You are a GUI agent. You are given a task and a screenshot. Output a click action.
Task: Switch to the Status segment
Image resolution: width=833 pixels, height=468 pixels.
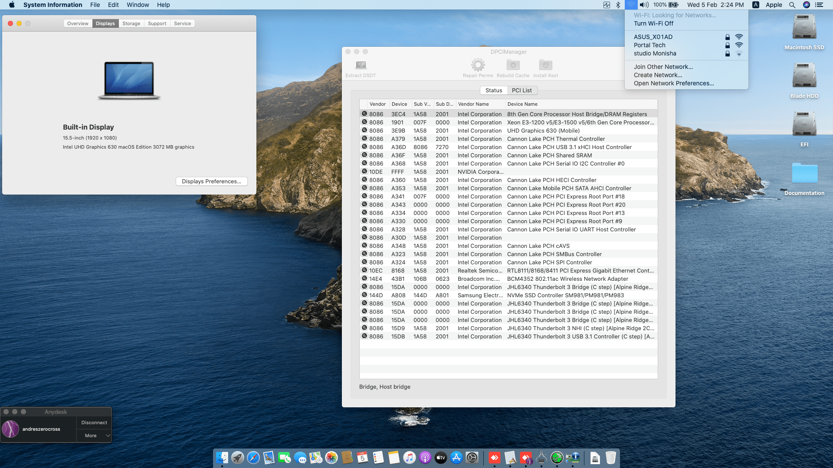point(494,90)
